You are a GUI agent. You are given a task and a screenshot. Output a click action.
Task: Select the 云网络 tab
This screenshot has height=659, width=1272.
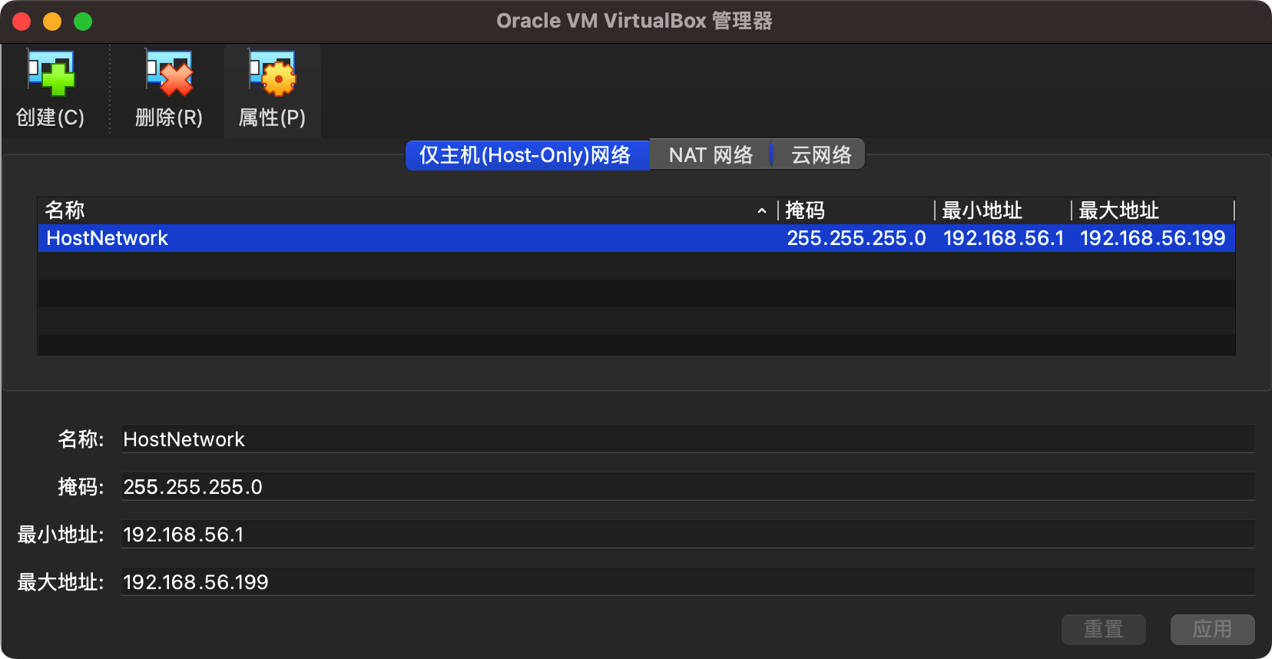[x=820, y=155]
